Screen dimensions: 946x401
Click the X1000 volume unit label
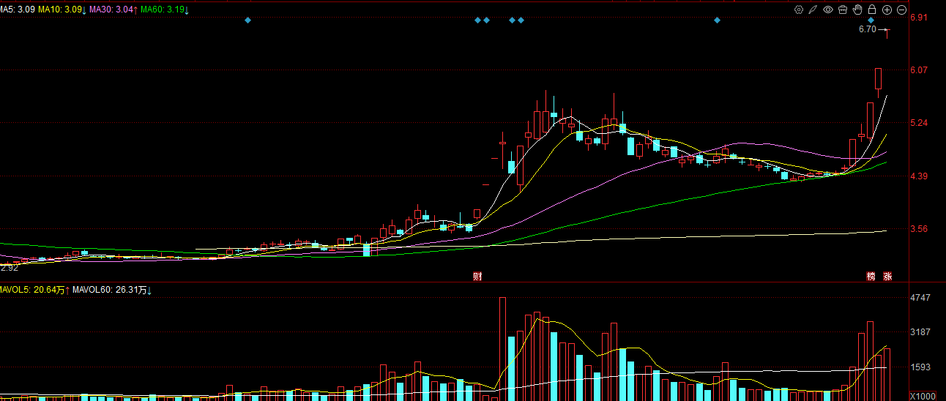click(x=923, y=396)
